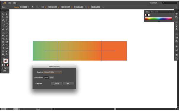This screenshot has width=180, height=111.
Task: Pick a color from the spectrum bar
Action: [158, 18]
